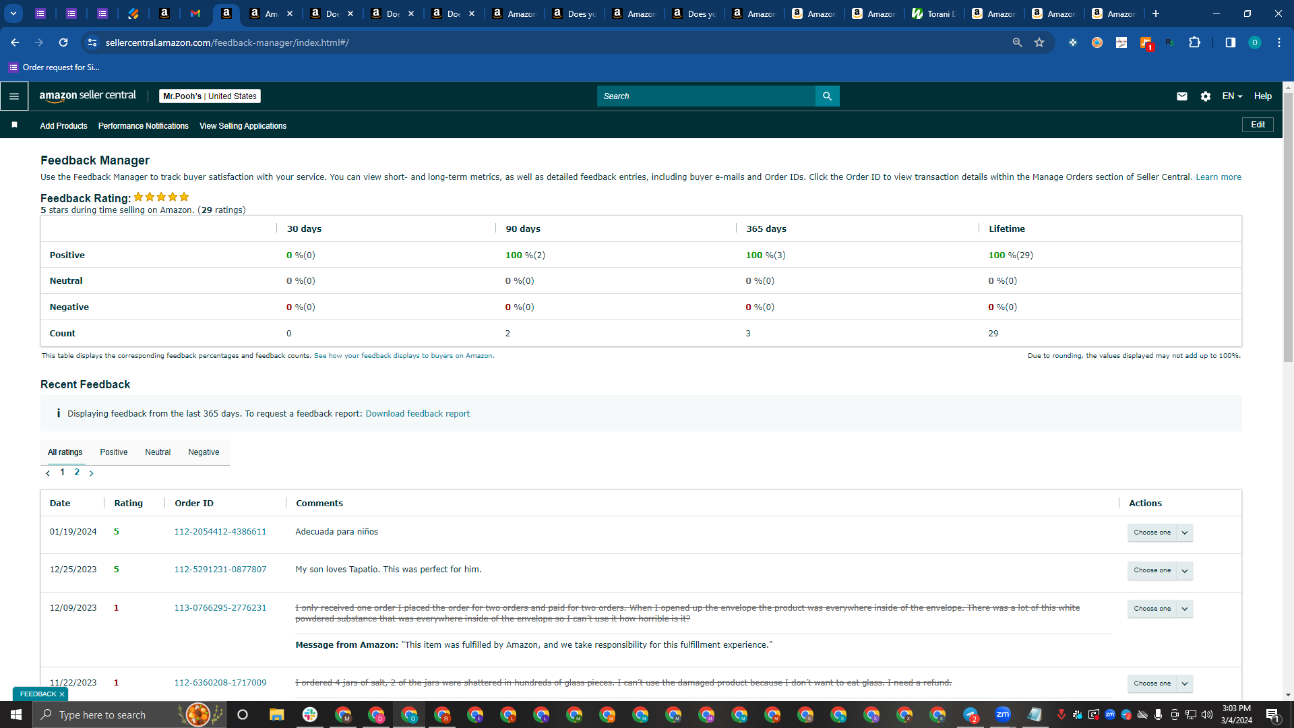Open order 113-0766295-2776231
The image size is (1294, 728).
(220, 608)
